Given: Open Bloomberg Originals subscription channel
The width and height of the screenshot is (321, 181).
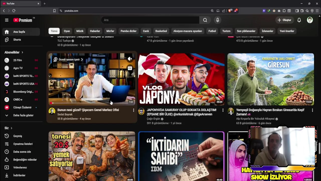Looking at the screenshot, I should pyautogui.click(x=21, y=92).
